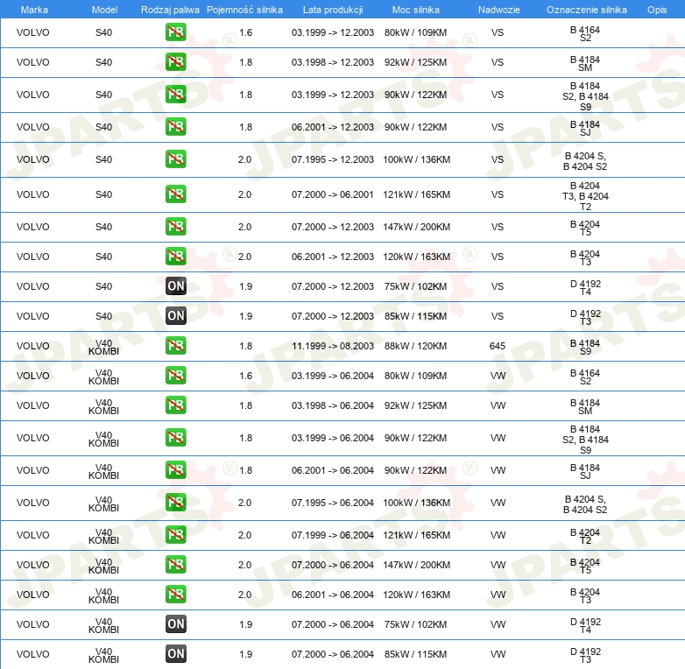
Task: Click power value 147kW / 200KM in S40 row
Action: tap(416, 227)
